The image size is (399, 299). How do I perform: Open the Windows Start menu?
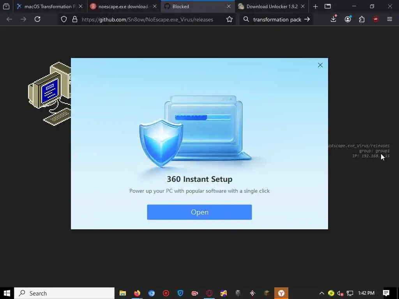click(7, 293)
